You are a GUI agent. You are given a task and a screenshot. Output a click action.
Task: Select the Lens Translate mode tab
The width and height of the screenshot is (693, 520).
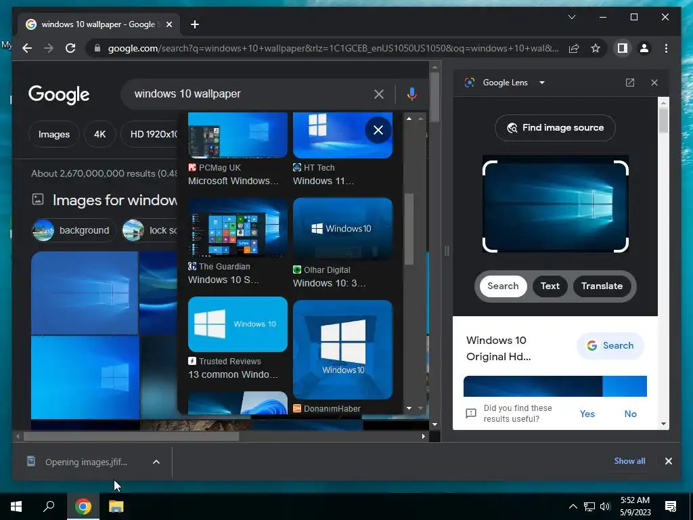point(602,286)
